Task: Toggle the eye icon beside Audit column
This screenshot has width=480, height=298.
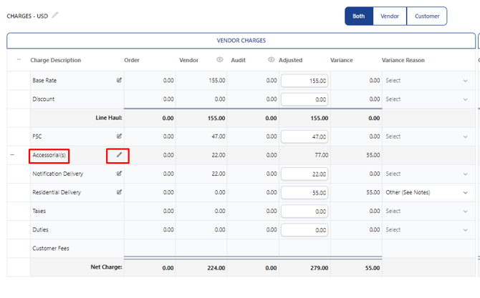Action: tap(272, 60)
